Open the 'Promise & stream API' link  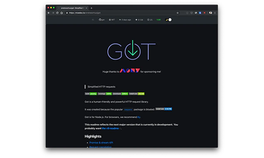click(x=101, y=143)
